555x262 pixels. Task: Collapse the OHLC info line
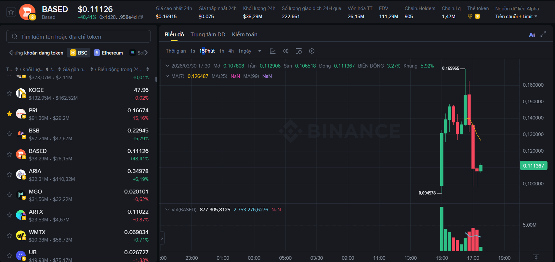(167, 66)
